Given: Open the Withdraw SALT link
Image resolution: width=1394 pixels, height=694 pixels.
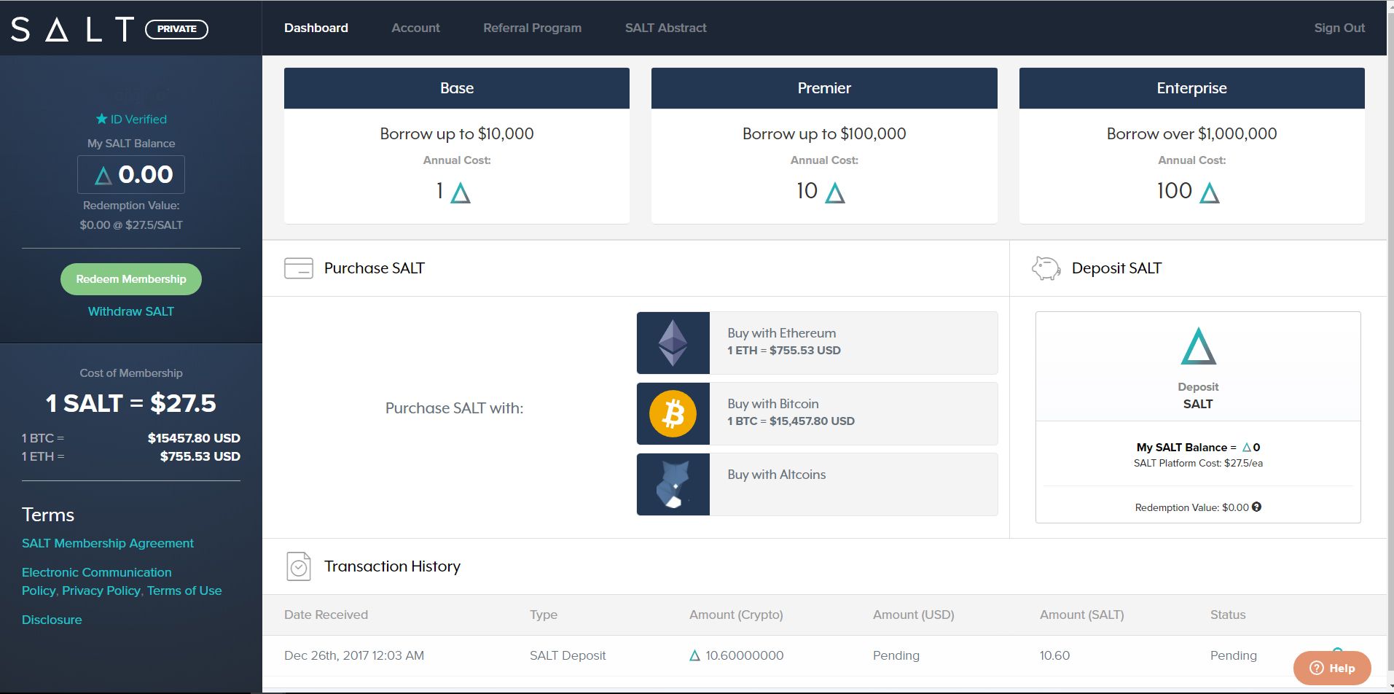Looking at the screenshot, I should (131, 311).
